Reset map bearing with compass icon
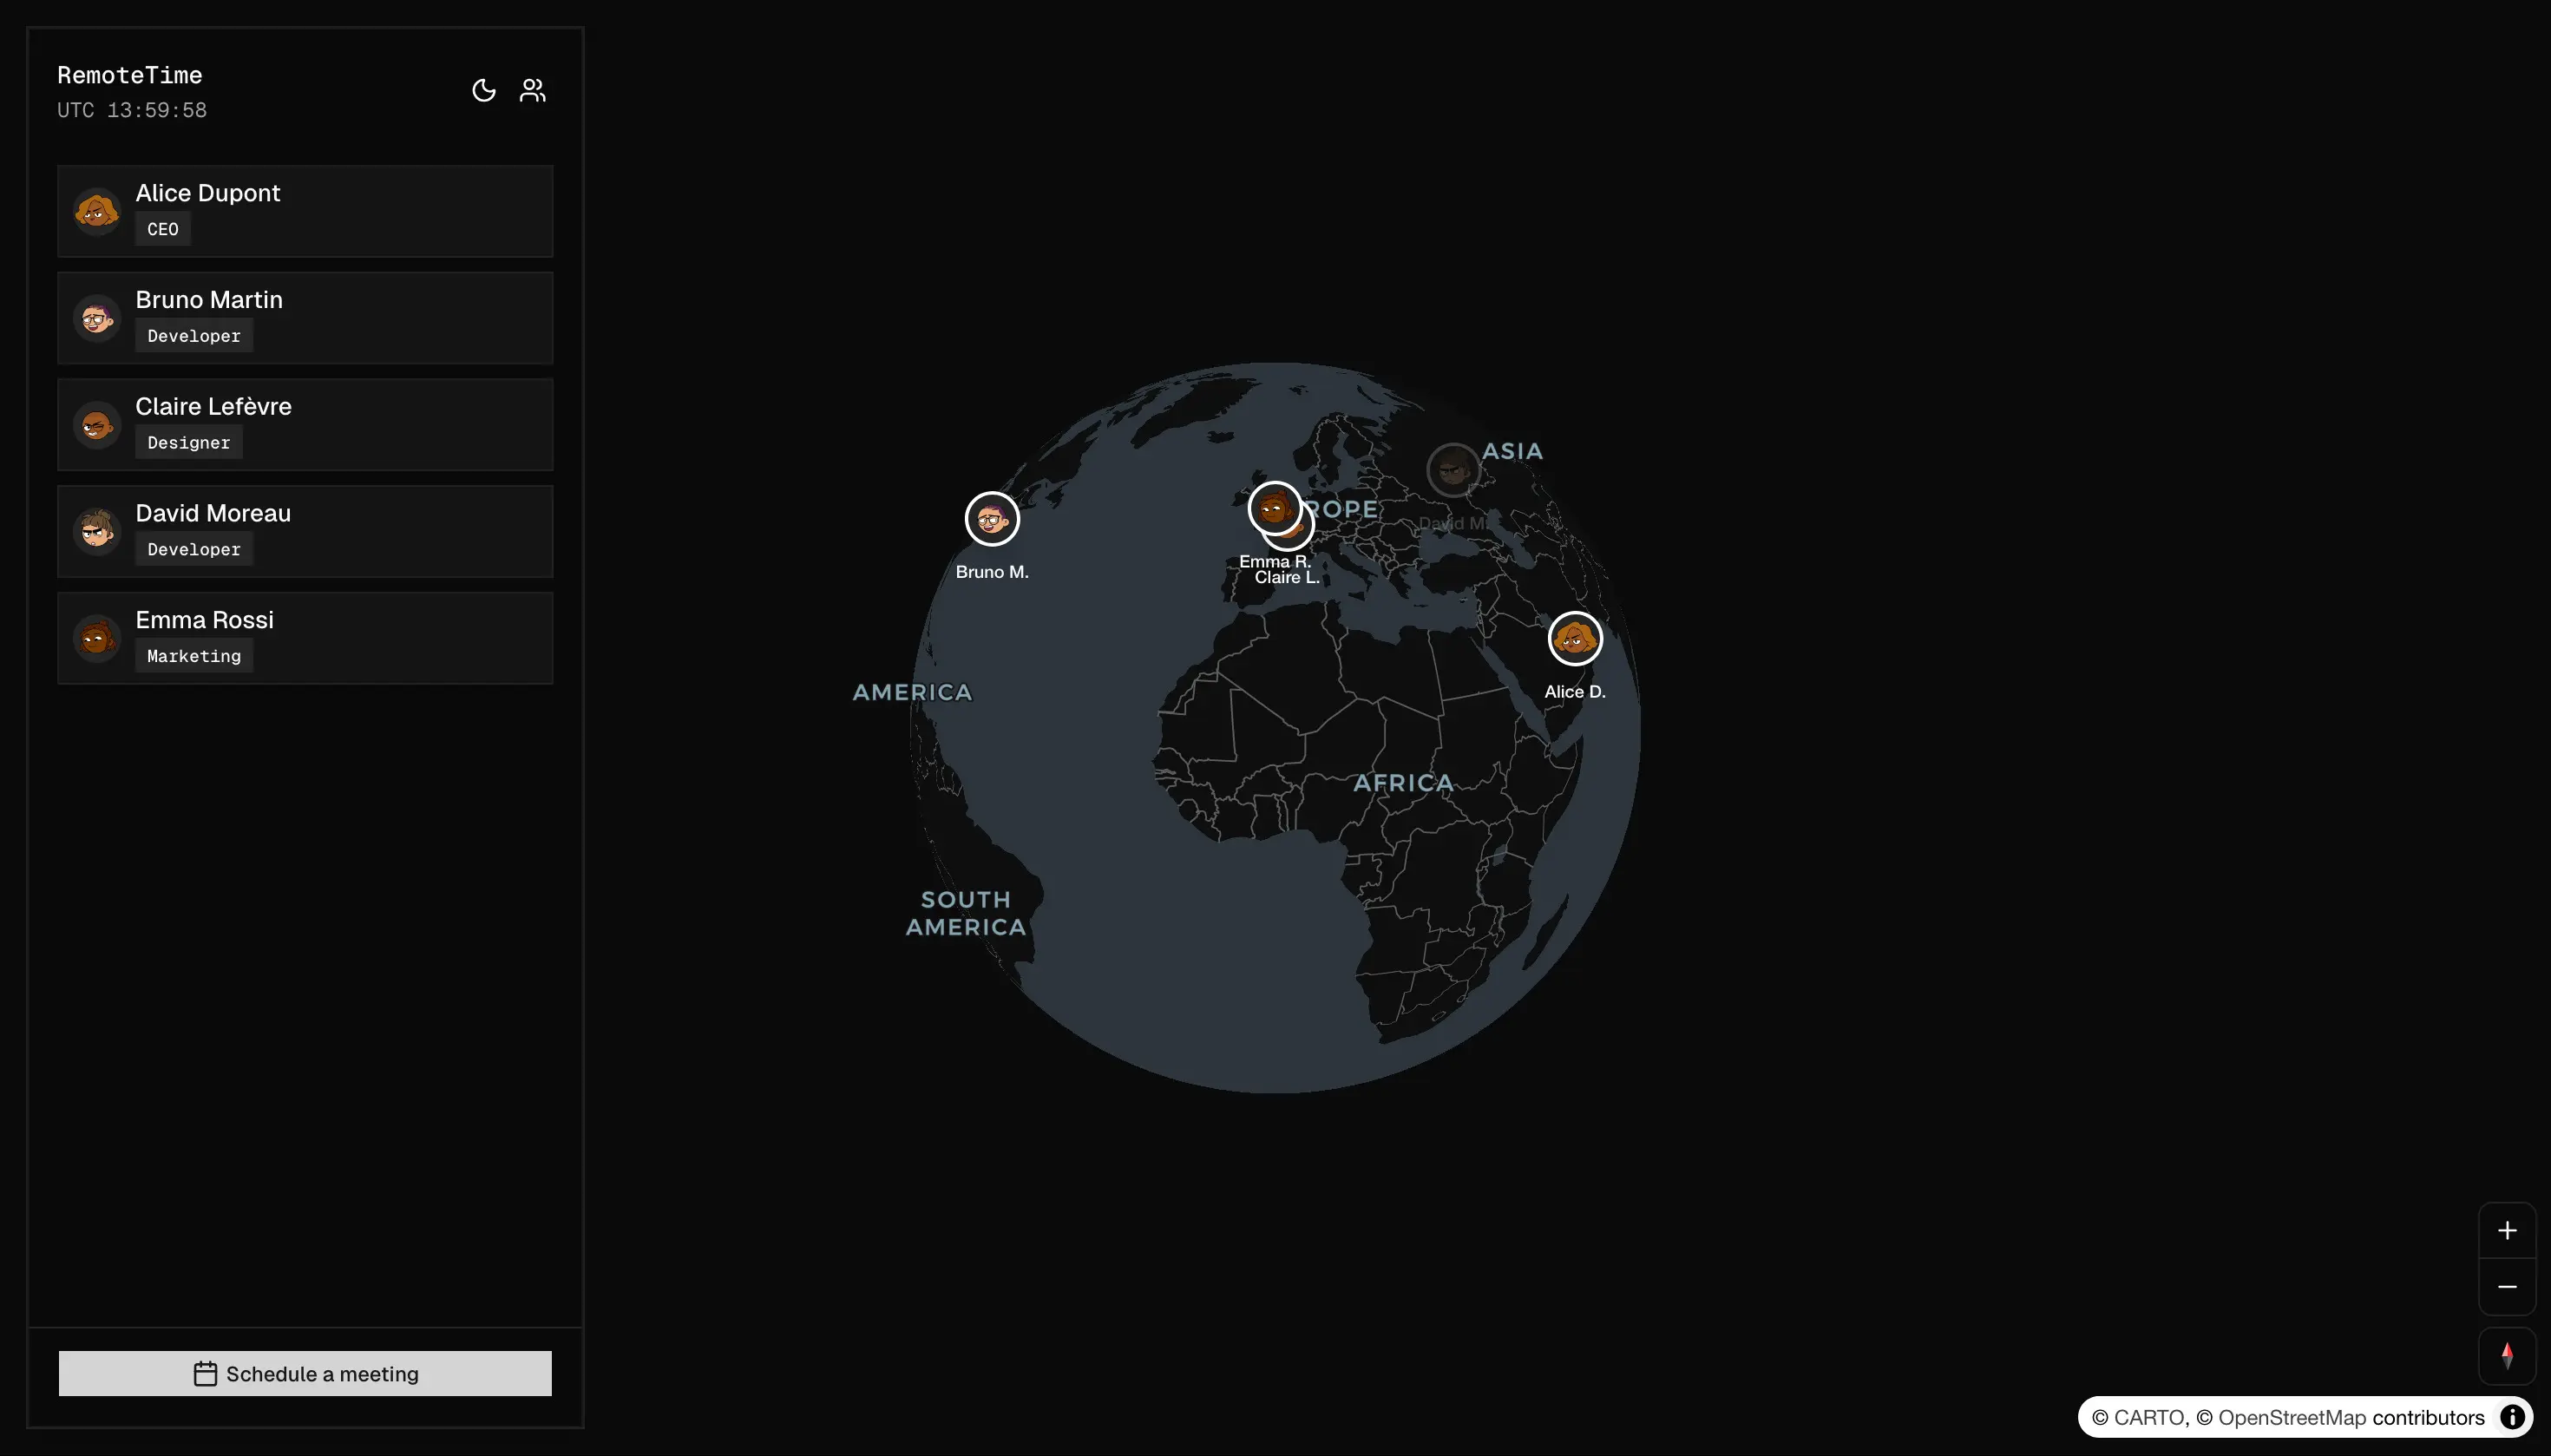The width and height of the screenshot is (2551, 1456). tap(2506, 1356)
